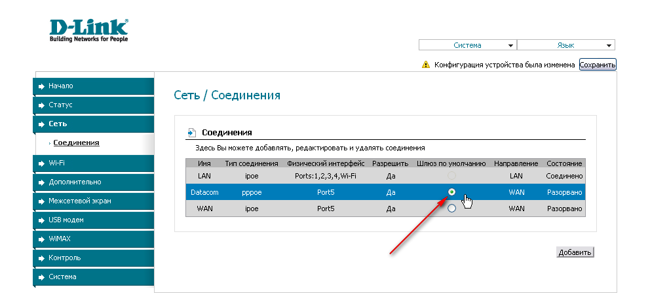Click the Физический интерфейс column header

(x=326, y=163)
